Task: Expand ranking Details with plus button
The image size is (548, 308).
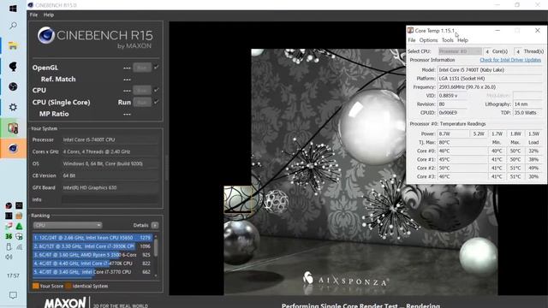Action: coord(155,225)
